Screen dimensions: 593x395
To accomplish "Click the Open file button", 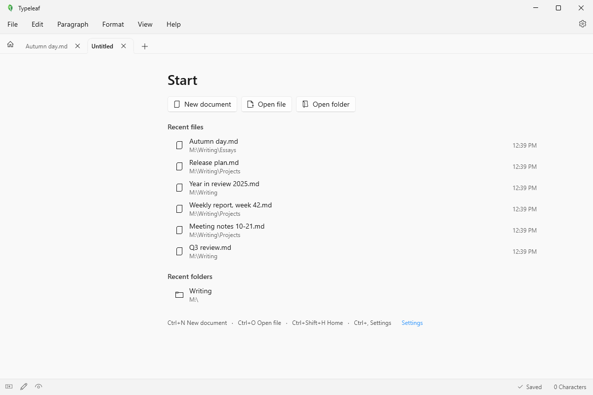I will (x=266, y=104).
